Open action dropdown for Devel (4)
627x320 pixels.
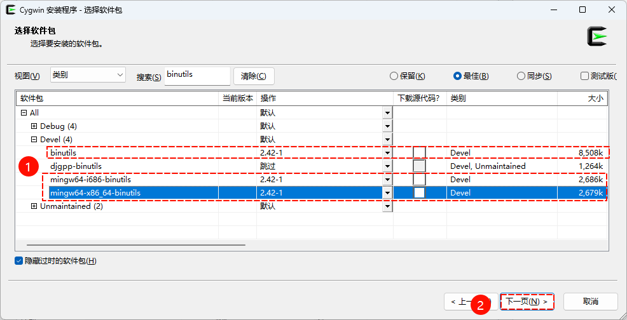pos(387,140)
